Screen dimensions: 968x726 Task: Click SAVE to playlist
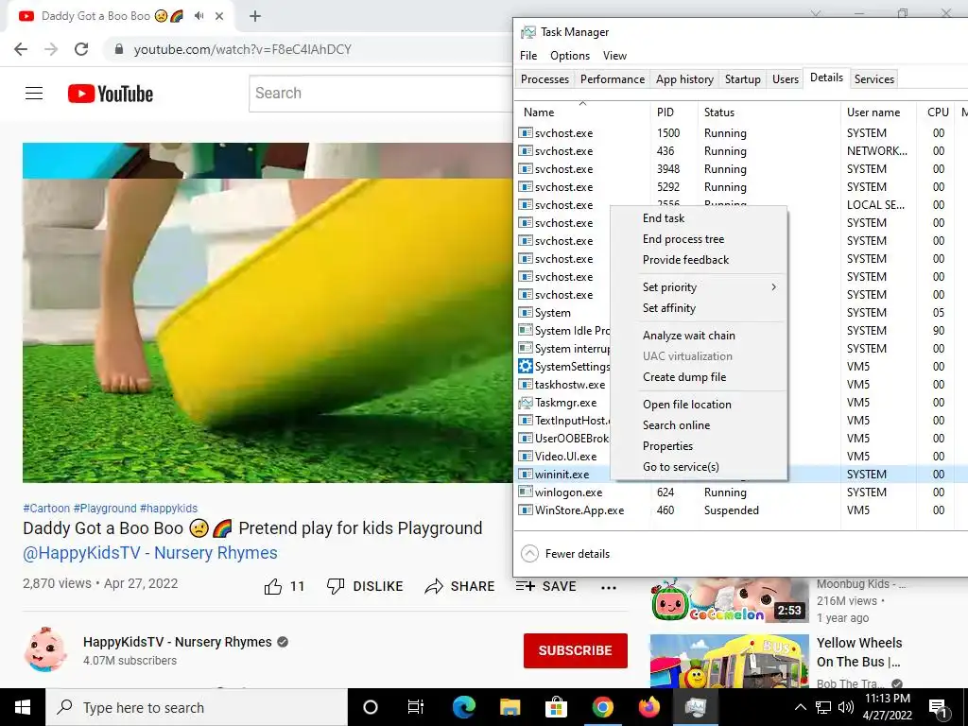545,586
